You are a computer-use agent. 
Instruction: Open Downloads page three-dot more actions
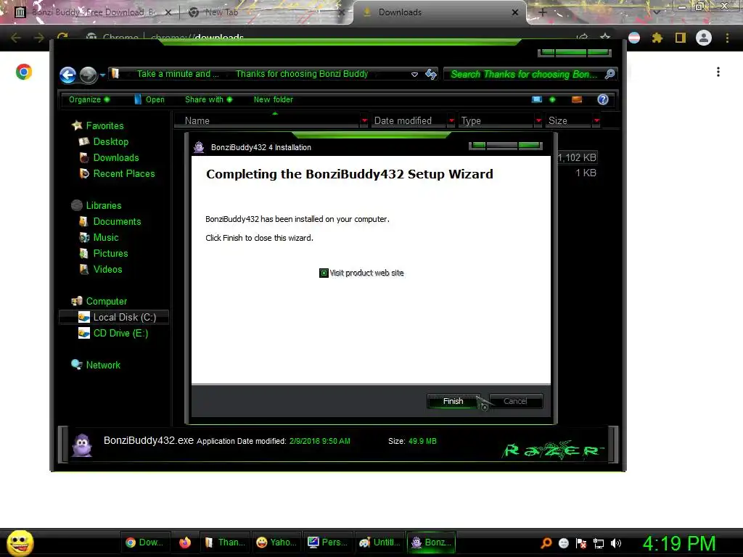point(718,72)
